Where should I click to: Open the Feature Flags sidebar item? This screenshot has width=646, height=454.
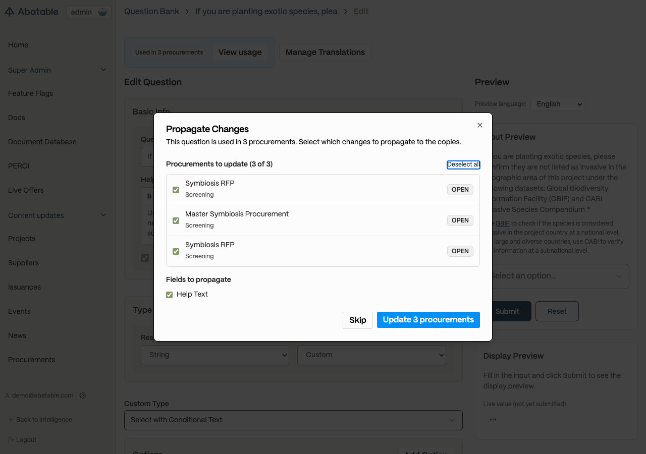click(x=30, y=93)
